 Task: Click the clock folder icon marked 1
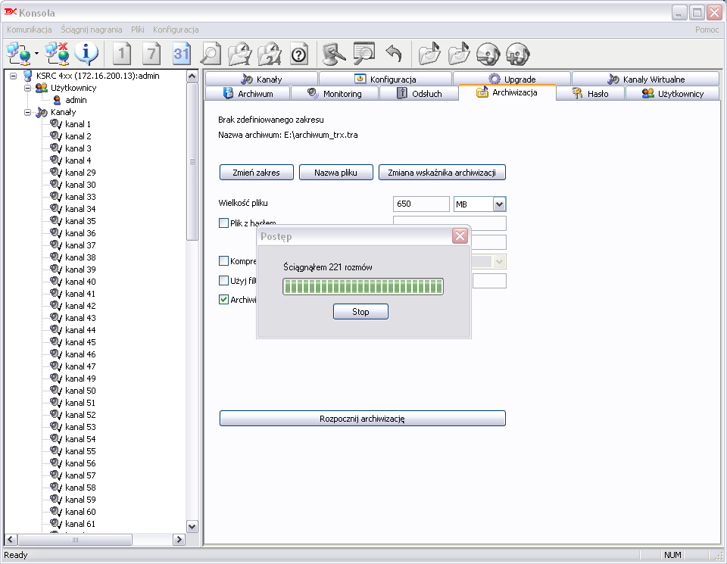point(240,54)
